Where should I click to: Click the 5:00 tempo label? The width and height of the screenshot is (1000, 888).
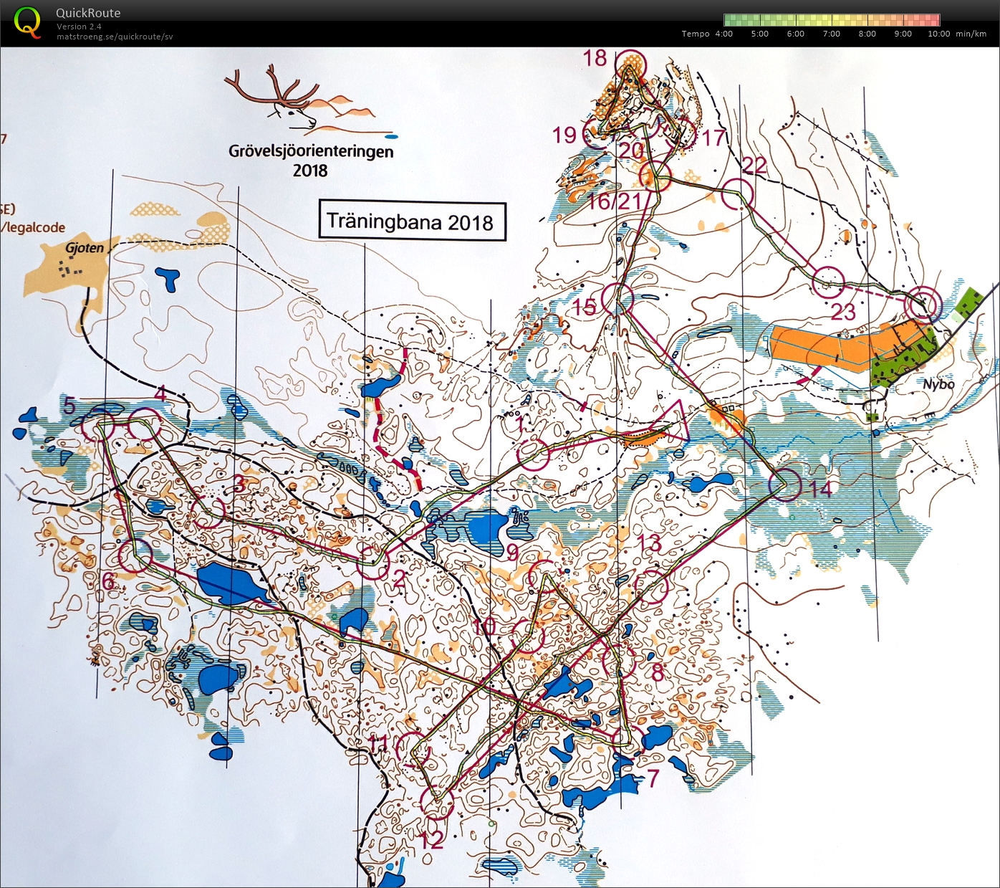[759, 34]
